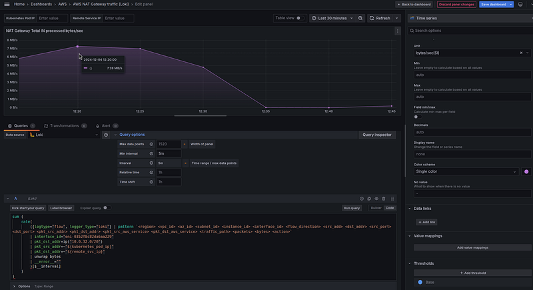533x290 pixels.
Task: Delete query A with trash icon
Action: (x=384, y=199)
